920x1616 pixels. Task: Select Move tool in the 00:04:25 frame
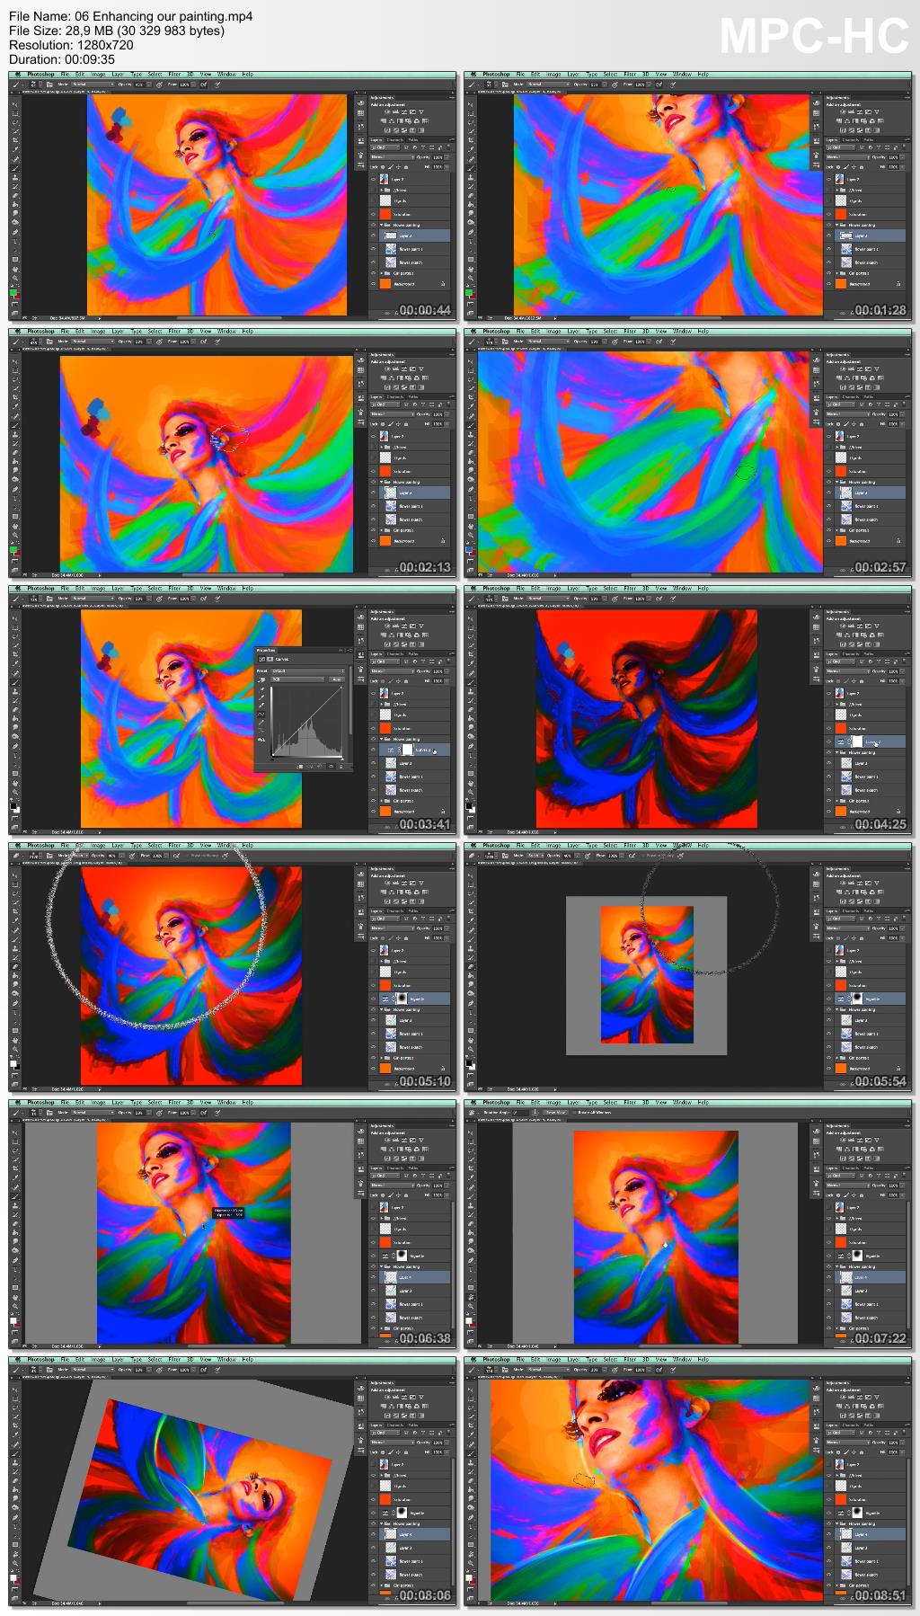471,618
